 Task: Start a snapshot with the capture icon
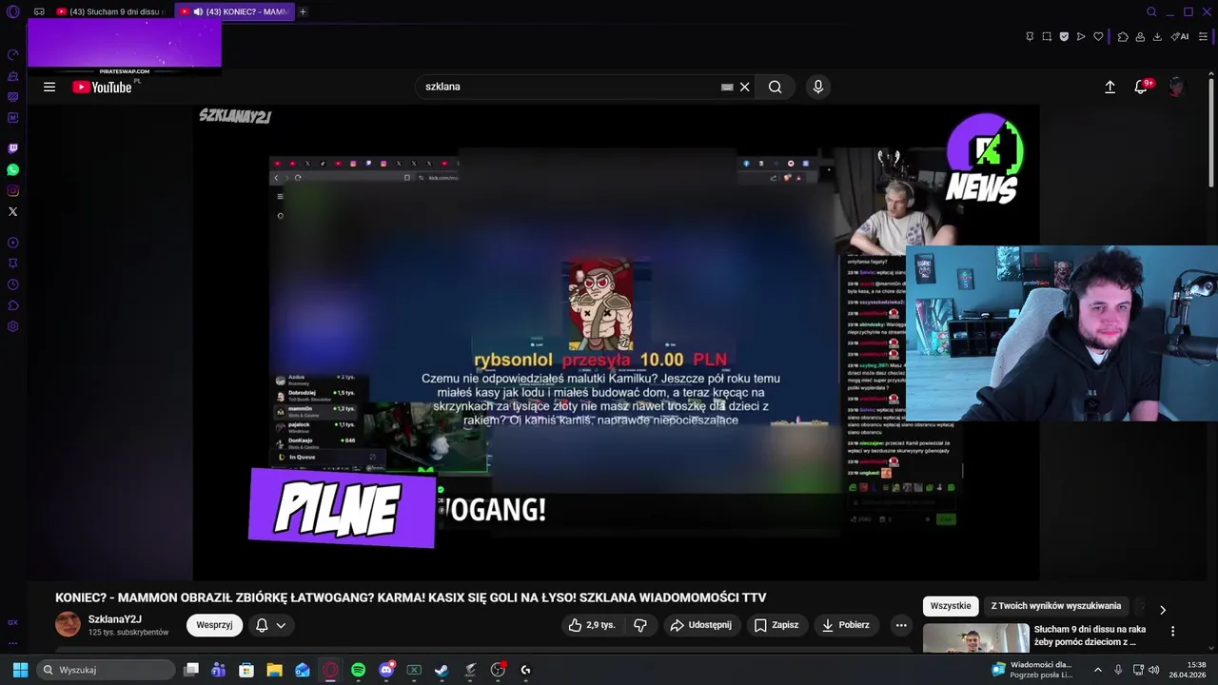tap(1047, 36)
